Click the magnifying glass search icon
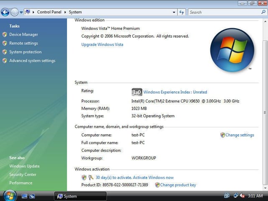Image resolution: width=268 pixels, height=201 pixels. click(263, 12)
